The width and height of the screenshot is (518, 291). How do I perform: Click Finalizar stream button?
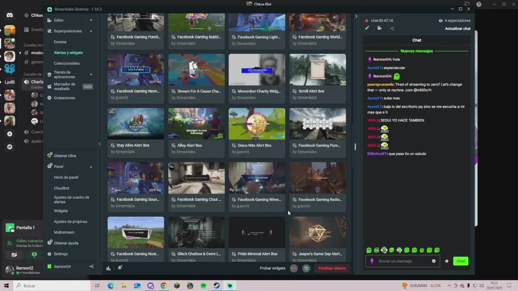332,268
